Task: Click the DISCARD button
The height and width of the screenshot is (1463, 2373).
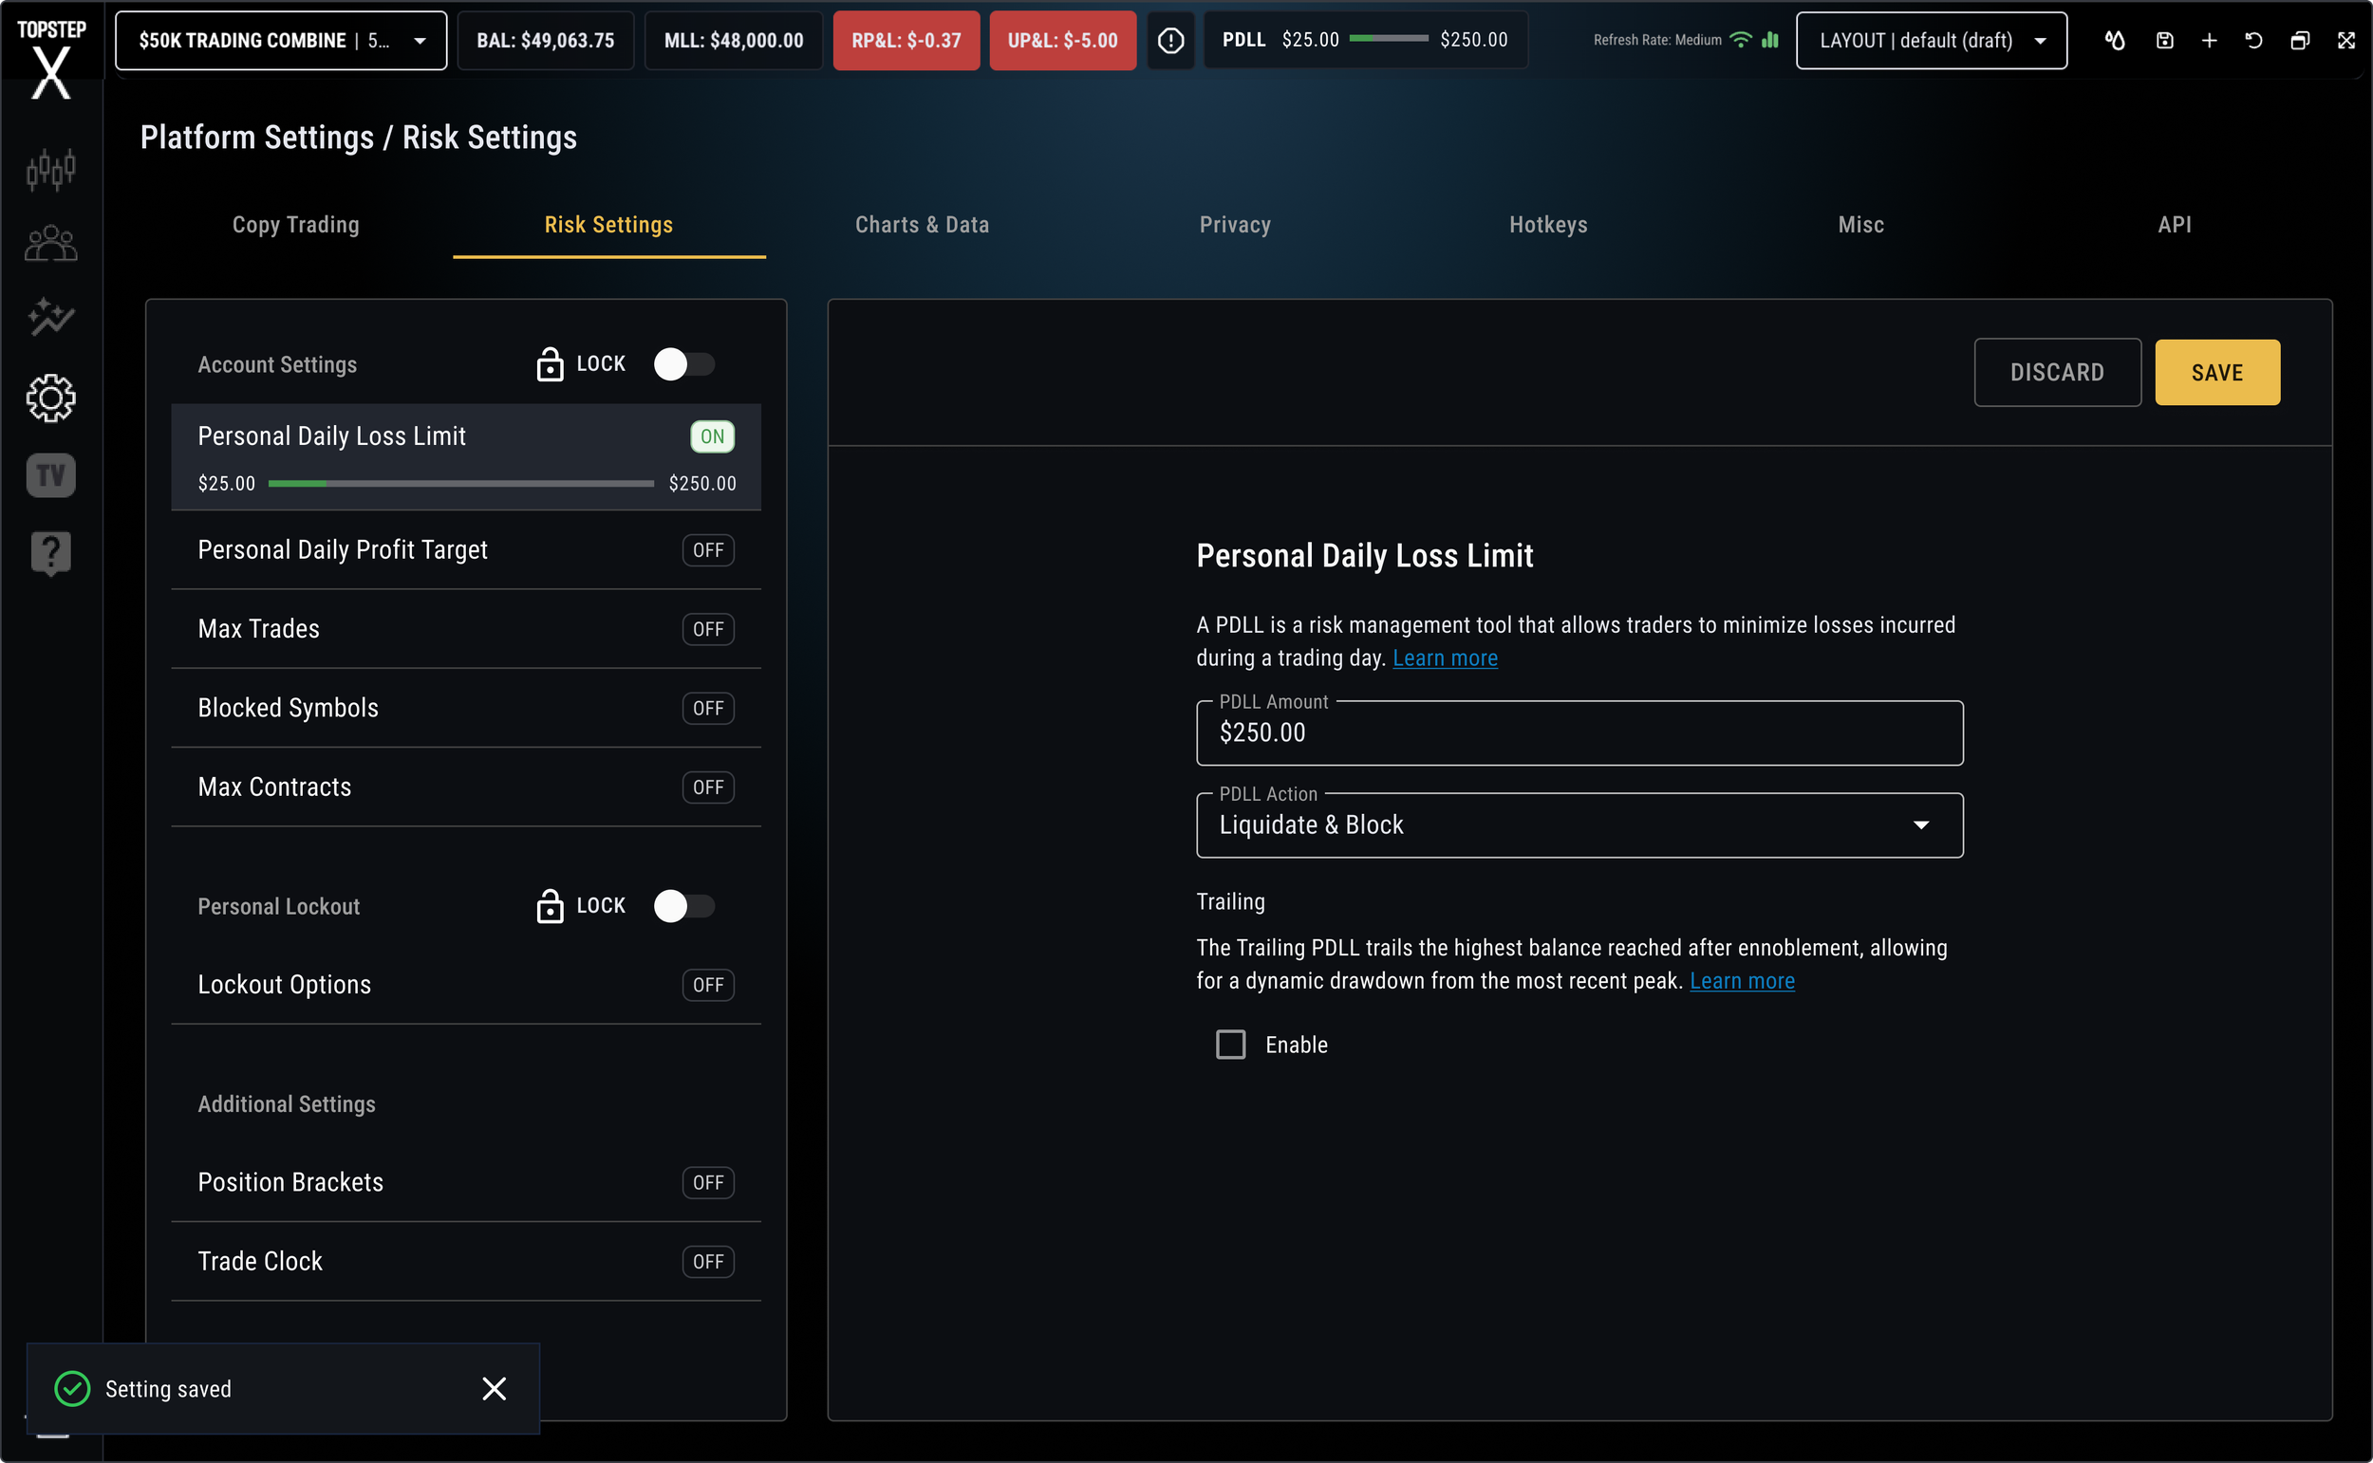Action: (x=2058, y=373)
